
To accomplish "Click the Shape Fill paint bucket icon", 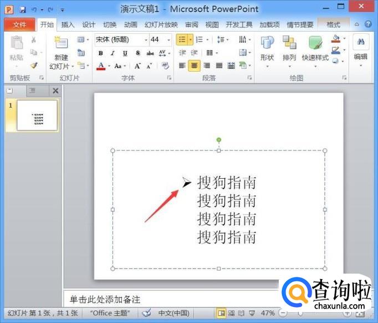I will pos(336,39).
